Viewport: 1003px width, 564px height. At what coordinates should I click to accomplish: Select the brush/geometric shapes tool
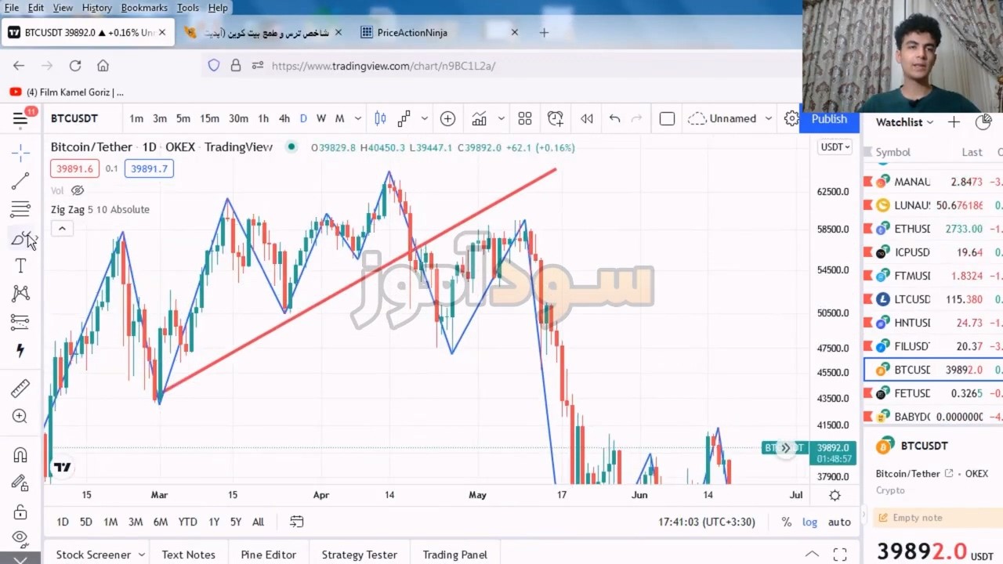coord(20,238)
